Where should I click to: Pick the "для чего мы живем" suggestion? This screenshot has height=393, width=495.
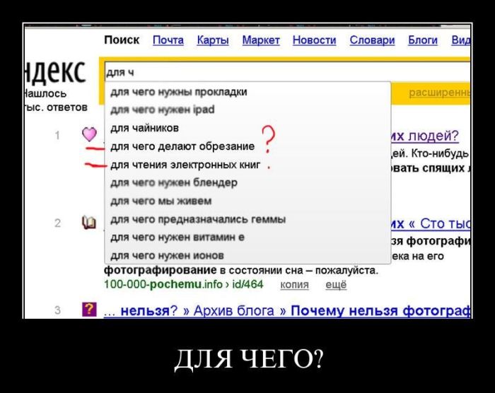pyautogui.click(x=161, y=201)
